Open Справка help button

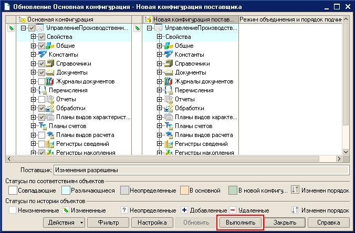click(329, 223)
